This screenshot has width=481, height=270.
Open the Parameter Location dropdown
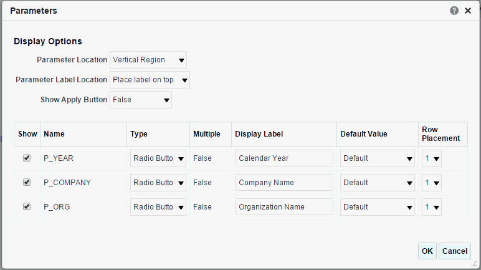(x=148, y=60)
